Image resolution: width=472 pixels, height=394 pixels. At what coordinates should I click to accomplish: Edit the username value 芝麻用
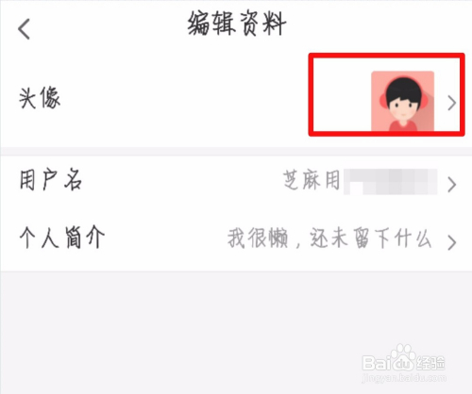[x=312, y=180]
